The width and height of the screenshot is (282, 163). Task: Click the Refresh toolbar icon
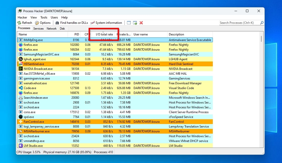coord(19,23)
